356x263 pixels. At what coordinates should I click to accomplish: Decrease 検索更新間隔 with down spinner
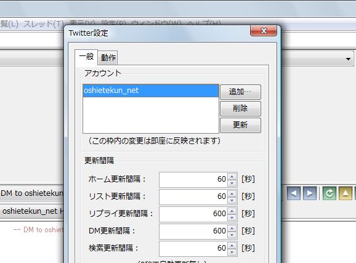[232, 252]
